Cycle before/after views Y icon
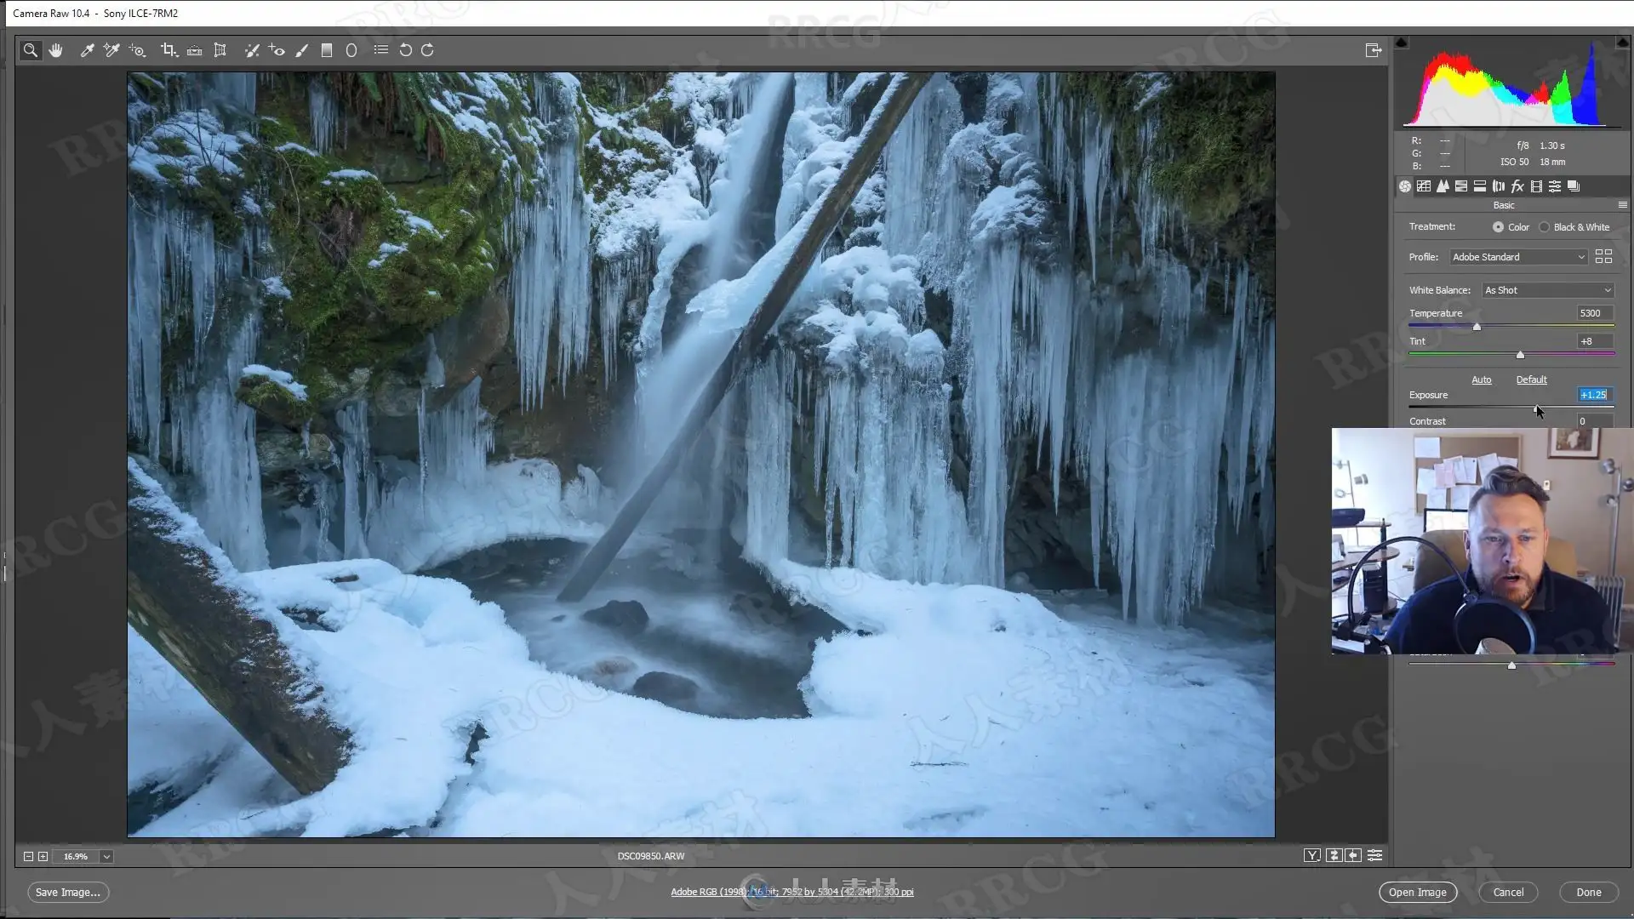This screenshot has height=919, width=1634. coord(1312,856)
